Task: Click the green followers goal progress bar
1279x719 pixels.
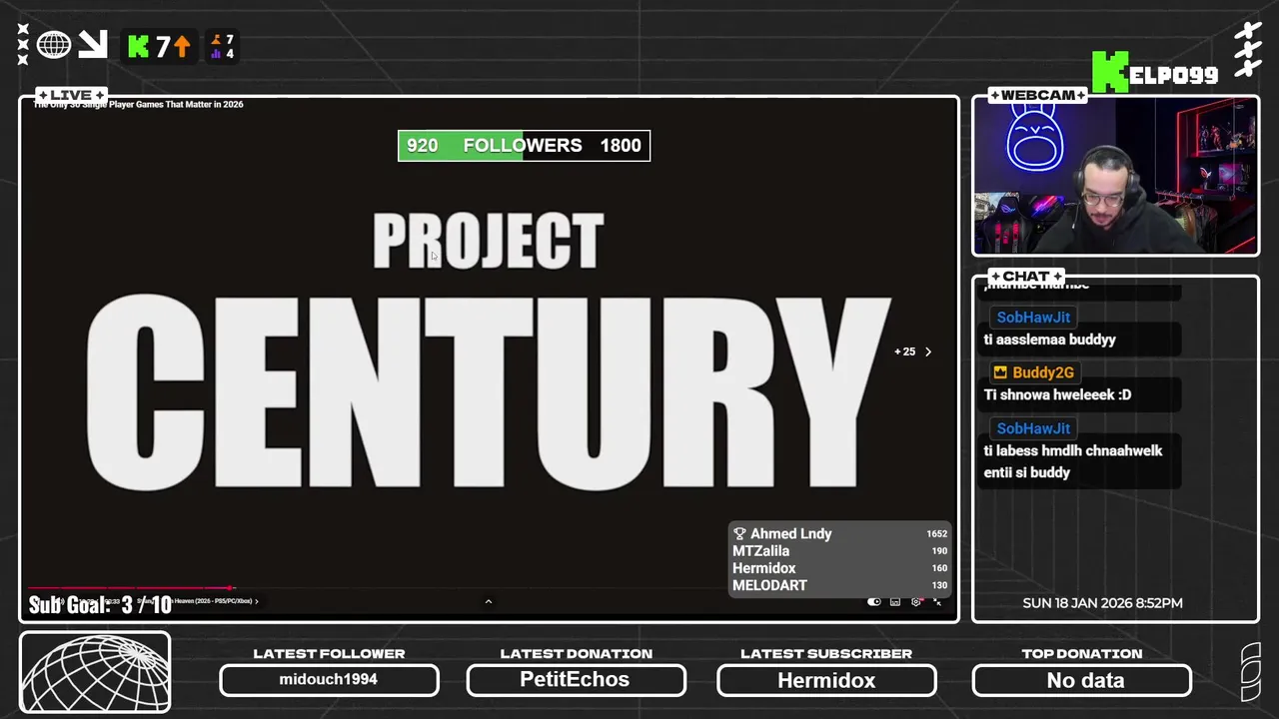Action: pos(524,146)
